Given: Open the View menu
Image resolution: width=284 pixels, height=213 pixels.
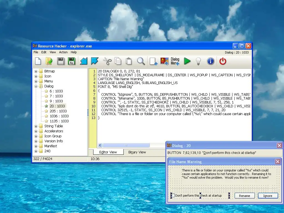Looking at the screenshot, I should pyautogui.click(x=53, y=52).
